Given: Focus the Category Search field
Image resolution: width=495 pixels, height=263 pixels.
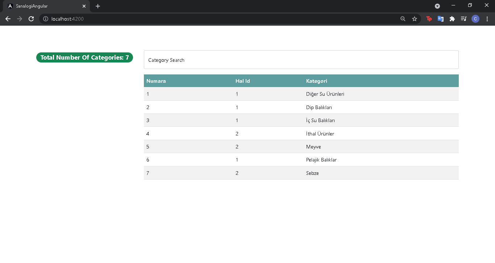Looking at the screenshot, I should [x=301, y=60].
